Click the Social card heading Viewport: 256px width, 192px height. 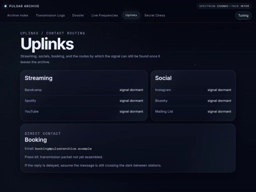pyautogui.click(x=163, y=78)
